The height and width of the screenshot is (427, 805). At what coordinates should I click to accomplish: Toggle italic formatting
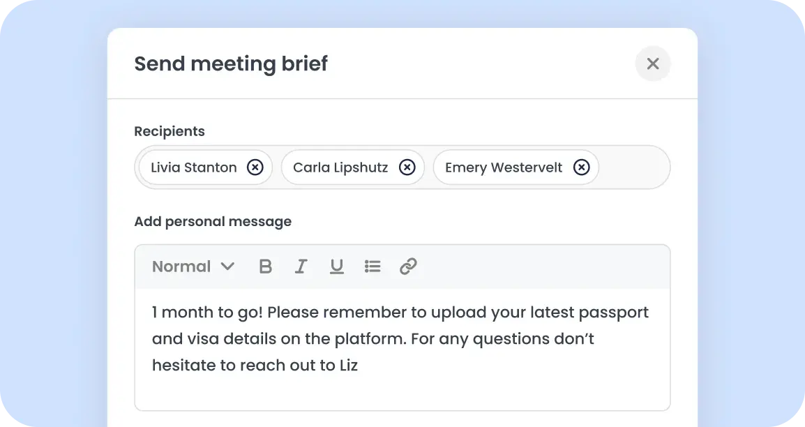click(301, 267)
